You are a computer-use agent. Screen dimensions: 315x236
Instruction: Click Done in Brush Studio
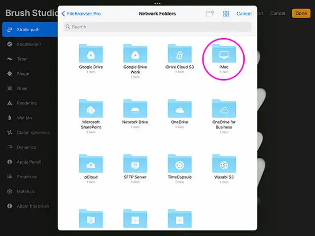point(301,13)
